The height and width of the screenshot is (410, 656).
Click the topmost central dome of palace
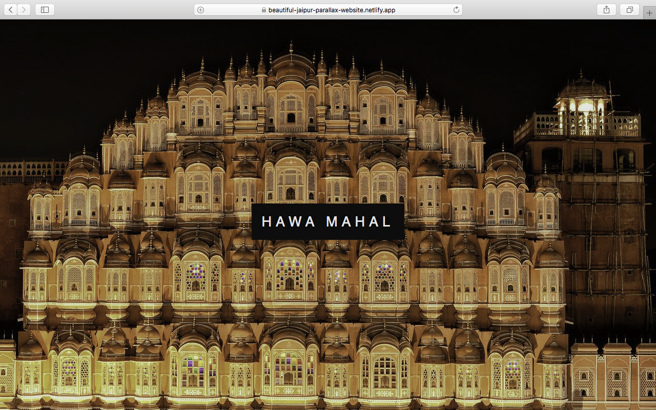[291, 61]
